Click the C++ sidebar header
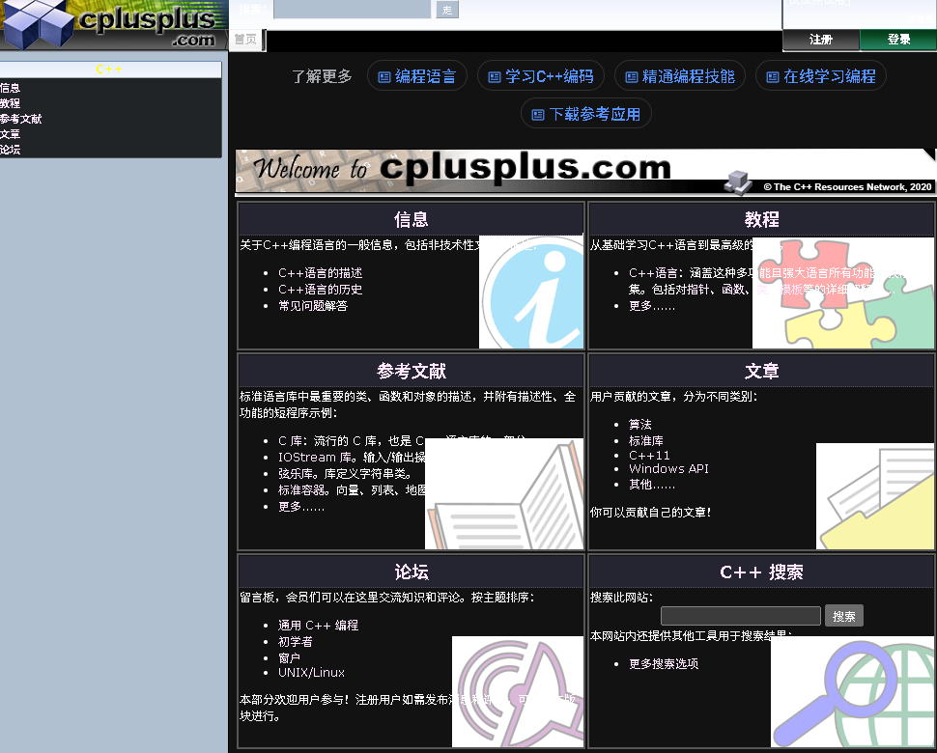The image size is (937, 753). (110, 70)
